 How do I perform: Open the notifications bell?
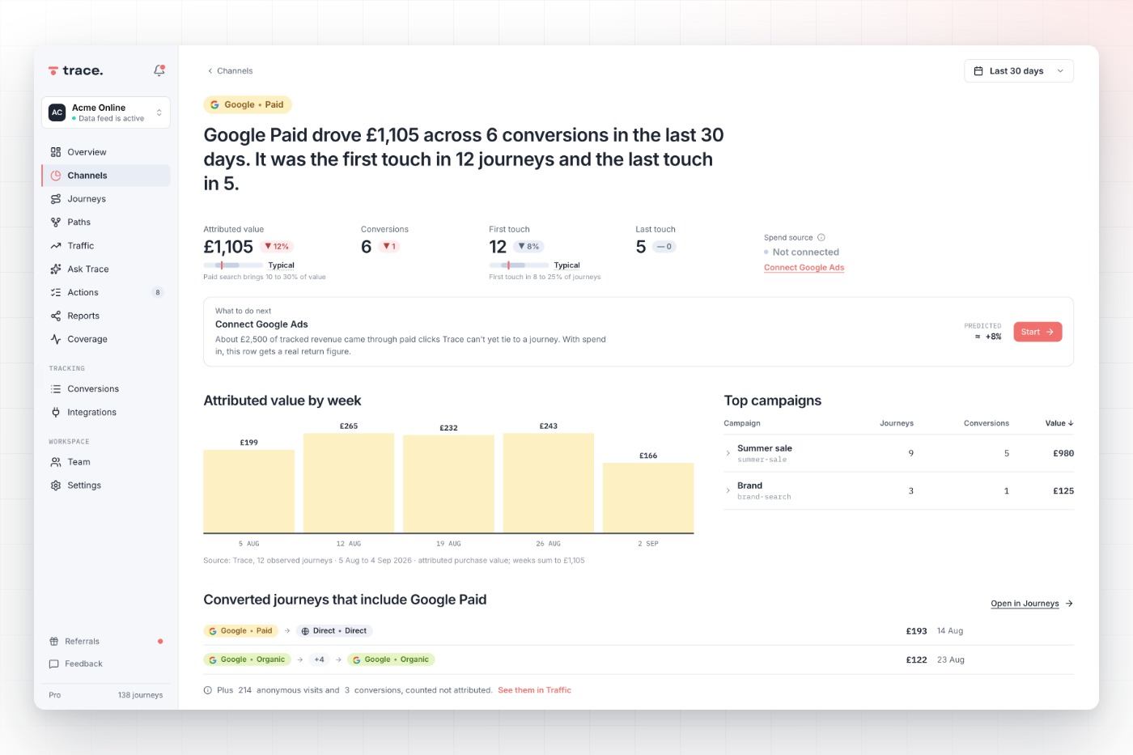pyautogui.click(x=159, y=70)
